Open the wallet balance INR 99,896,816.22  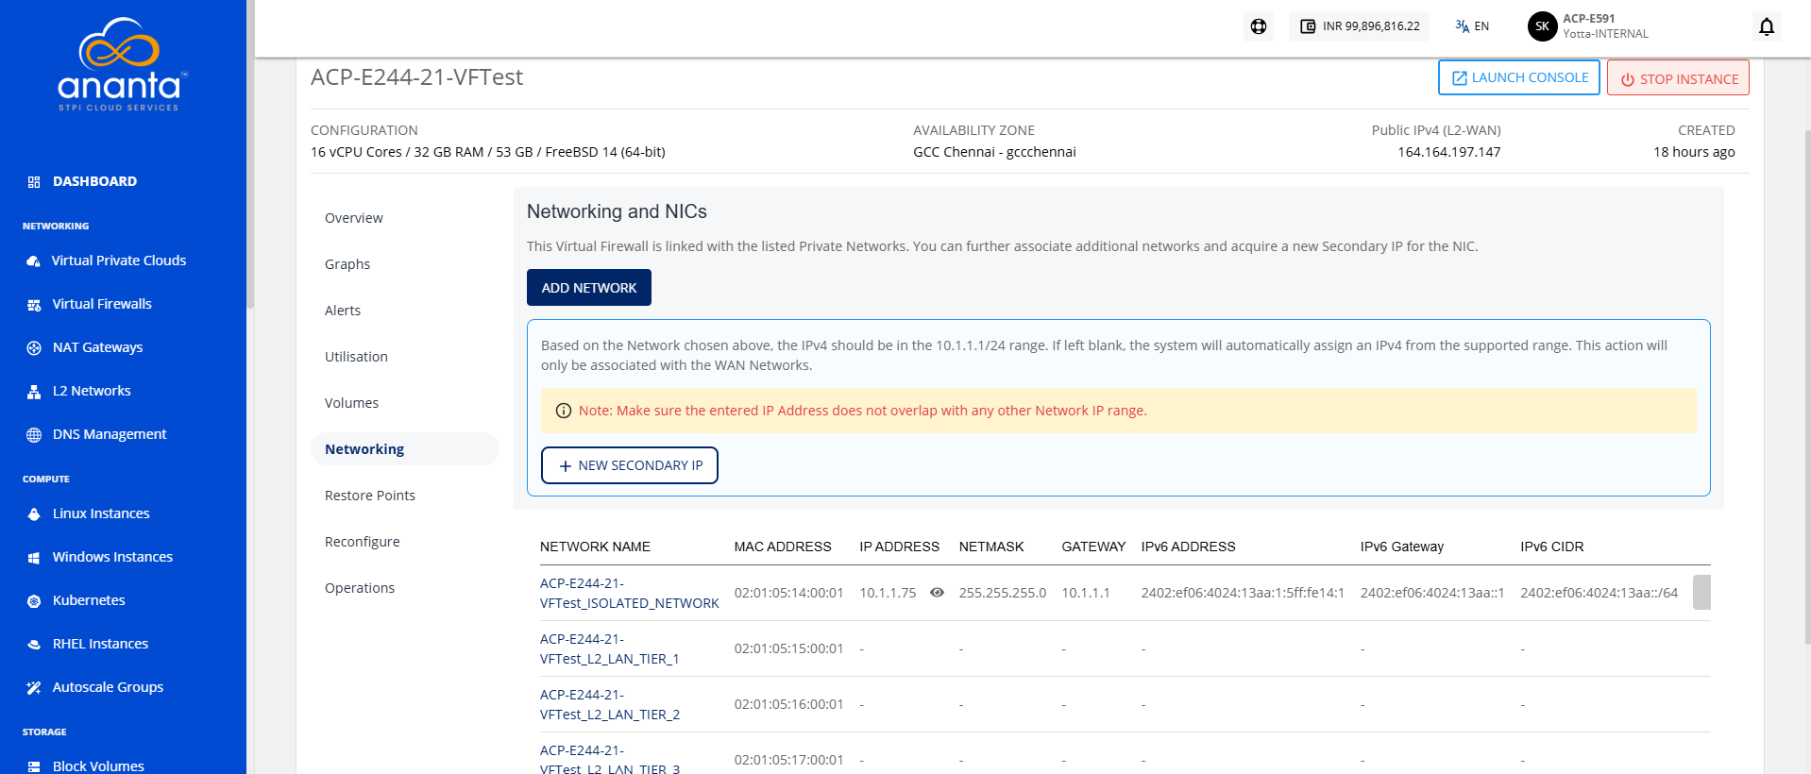(1360, 26)
